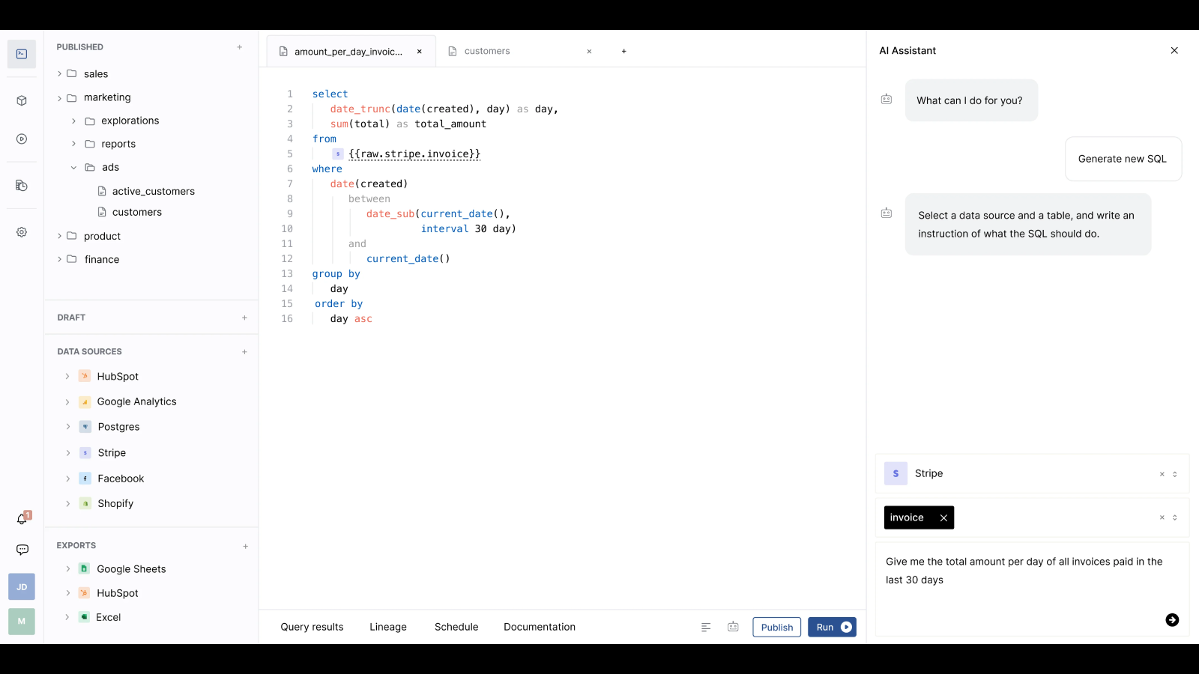The width and height of the screenshot is (1199, 674).
Task: Open notifications via the bell icon
Action: (21, 519)
